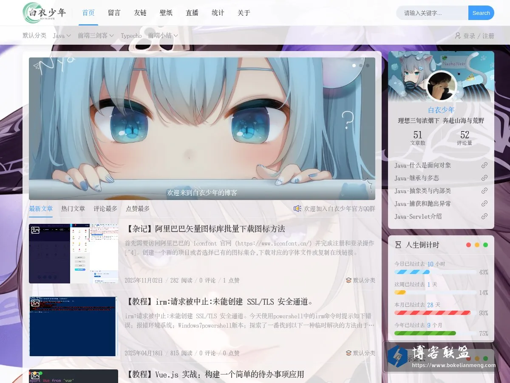Open the 友链 nav item

click(140, 13)
